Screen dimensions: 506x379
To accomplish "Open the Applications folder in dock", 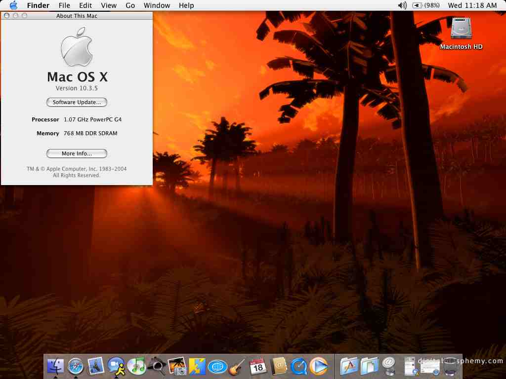I will 348,367.
